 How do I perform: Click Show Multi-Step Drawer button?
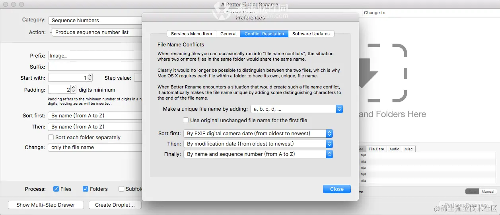click(x=46, y=205)
